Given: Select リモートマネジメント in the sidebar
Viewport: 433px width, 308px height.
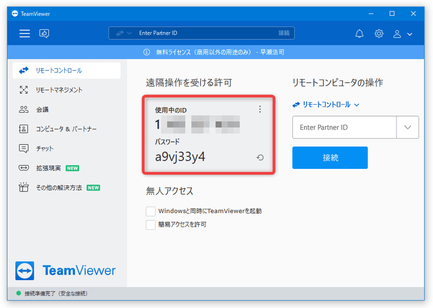Looking at the screenshot, I should click(x=67, y=90).
